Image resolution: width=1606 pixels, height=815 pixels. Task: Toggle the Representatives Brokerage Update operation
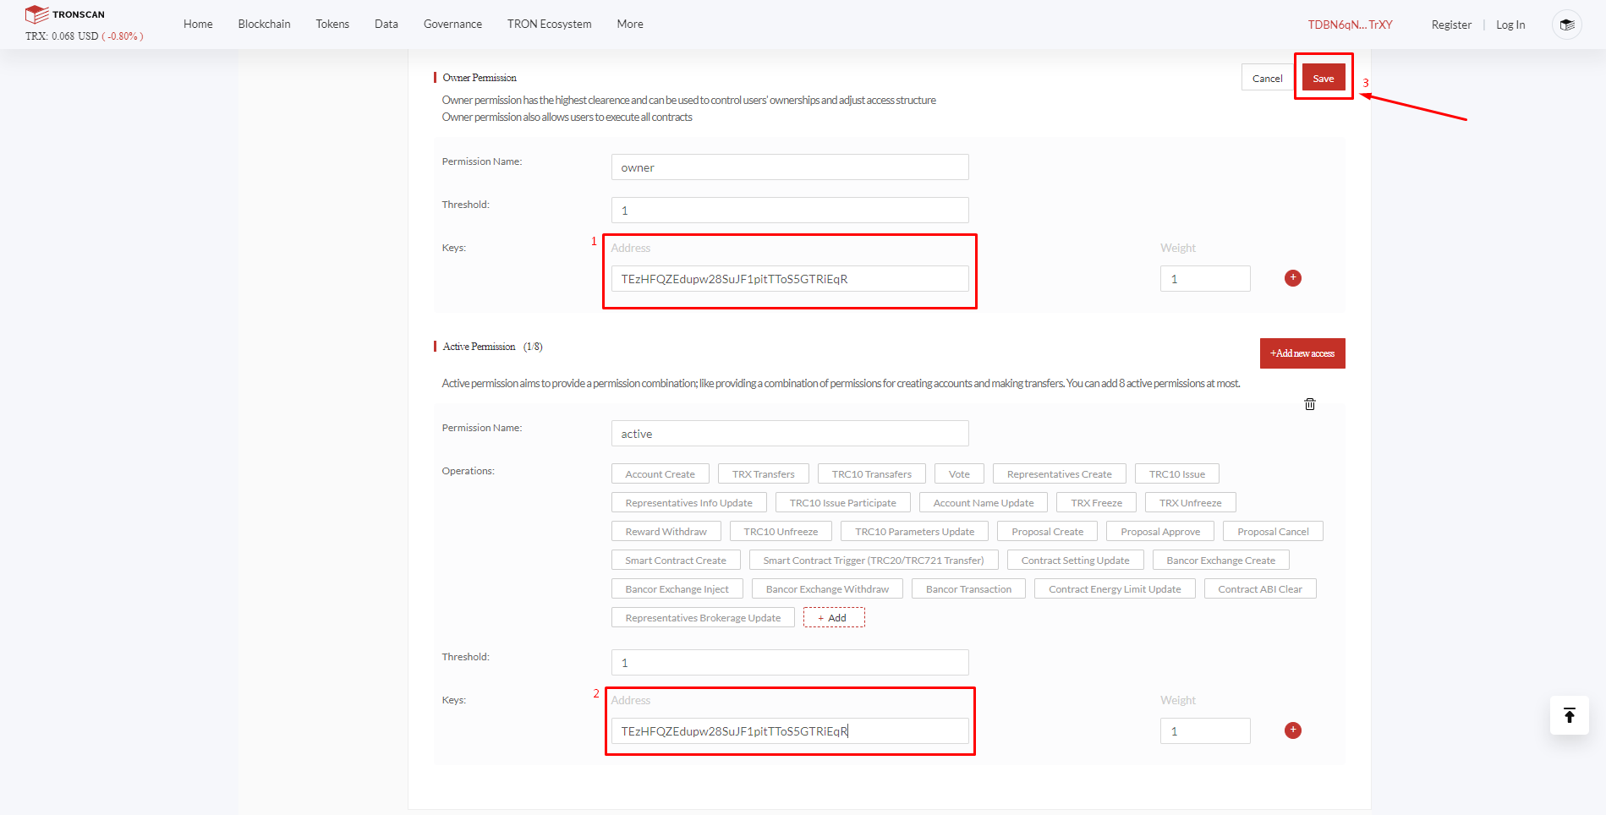[x=704, y=618]
